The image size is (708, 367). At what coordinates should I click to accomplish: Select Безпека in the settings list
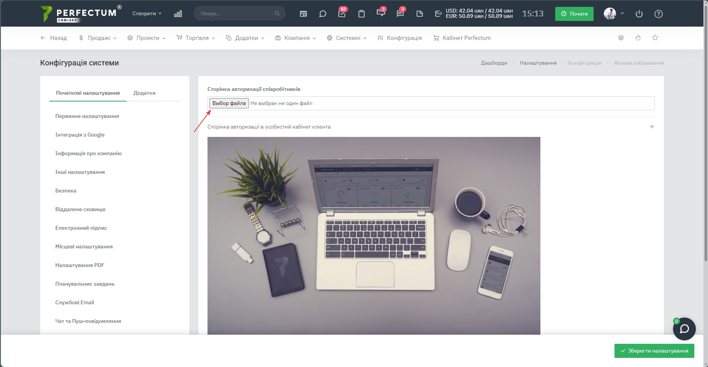[x=66, y=191]
